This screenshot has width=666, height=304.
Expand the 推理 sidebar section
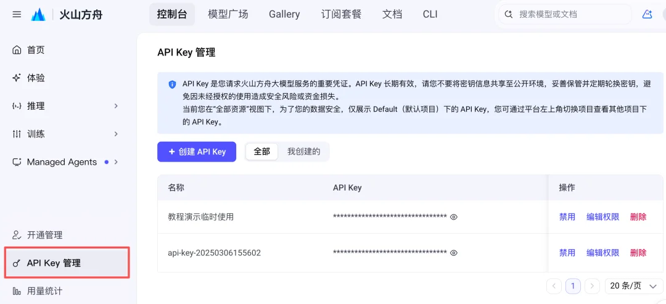tap(116, 106)
